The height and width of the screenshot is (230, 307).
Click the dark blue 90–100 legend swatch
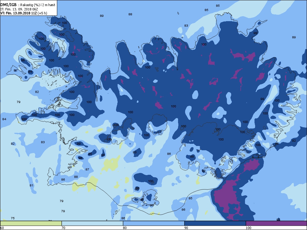(215, 223)
